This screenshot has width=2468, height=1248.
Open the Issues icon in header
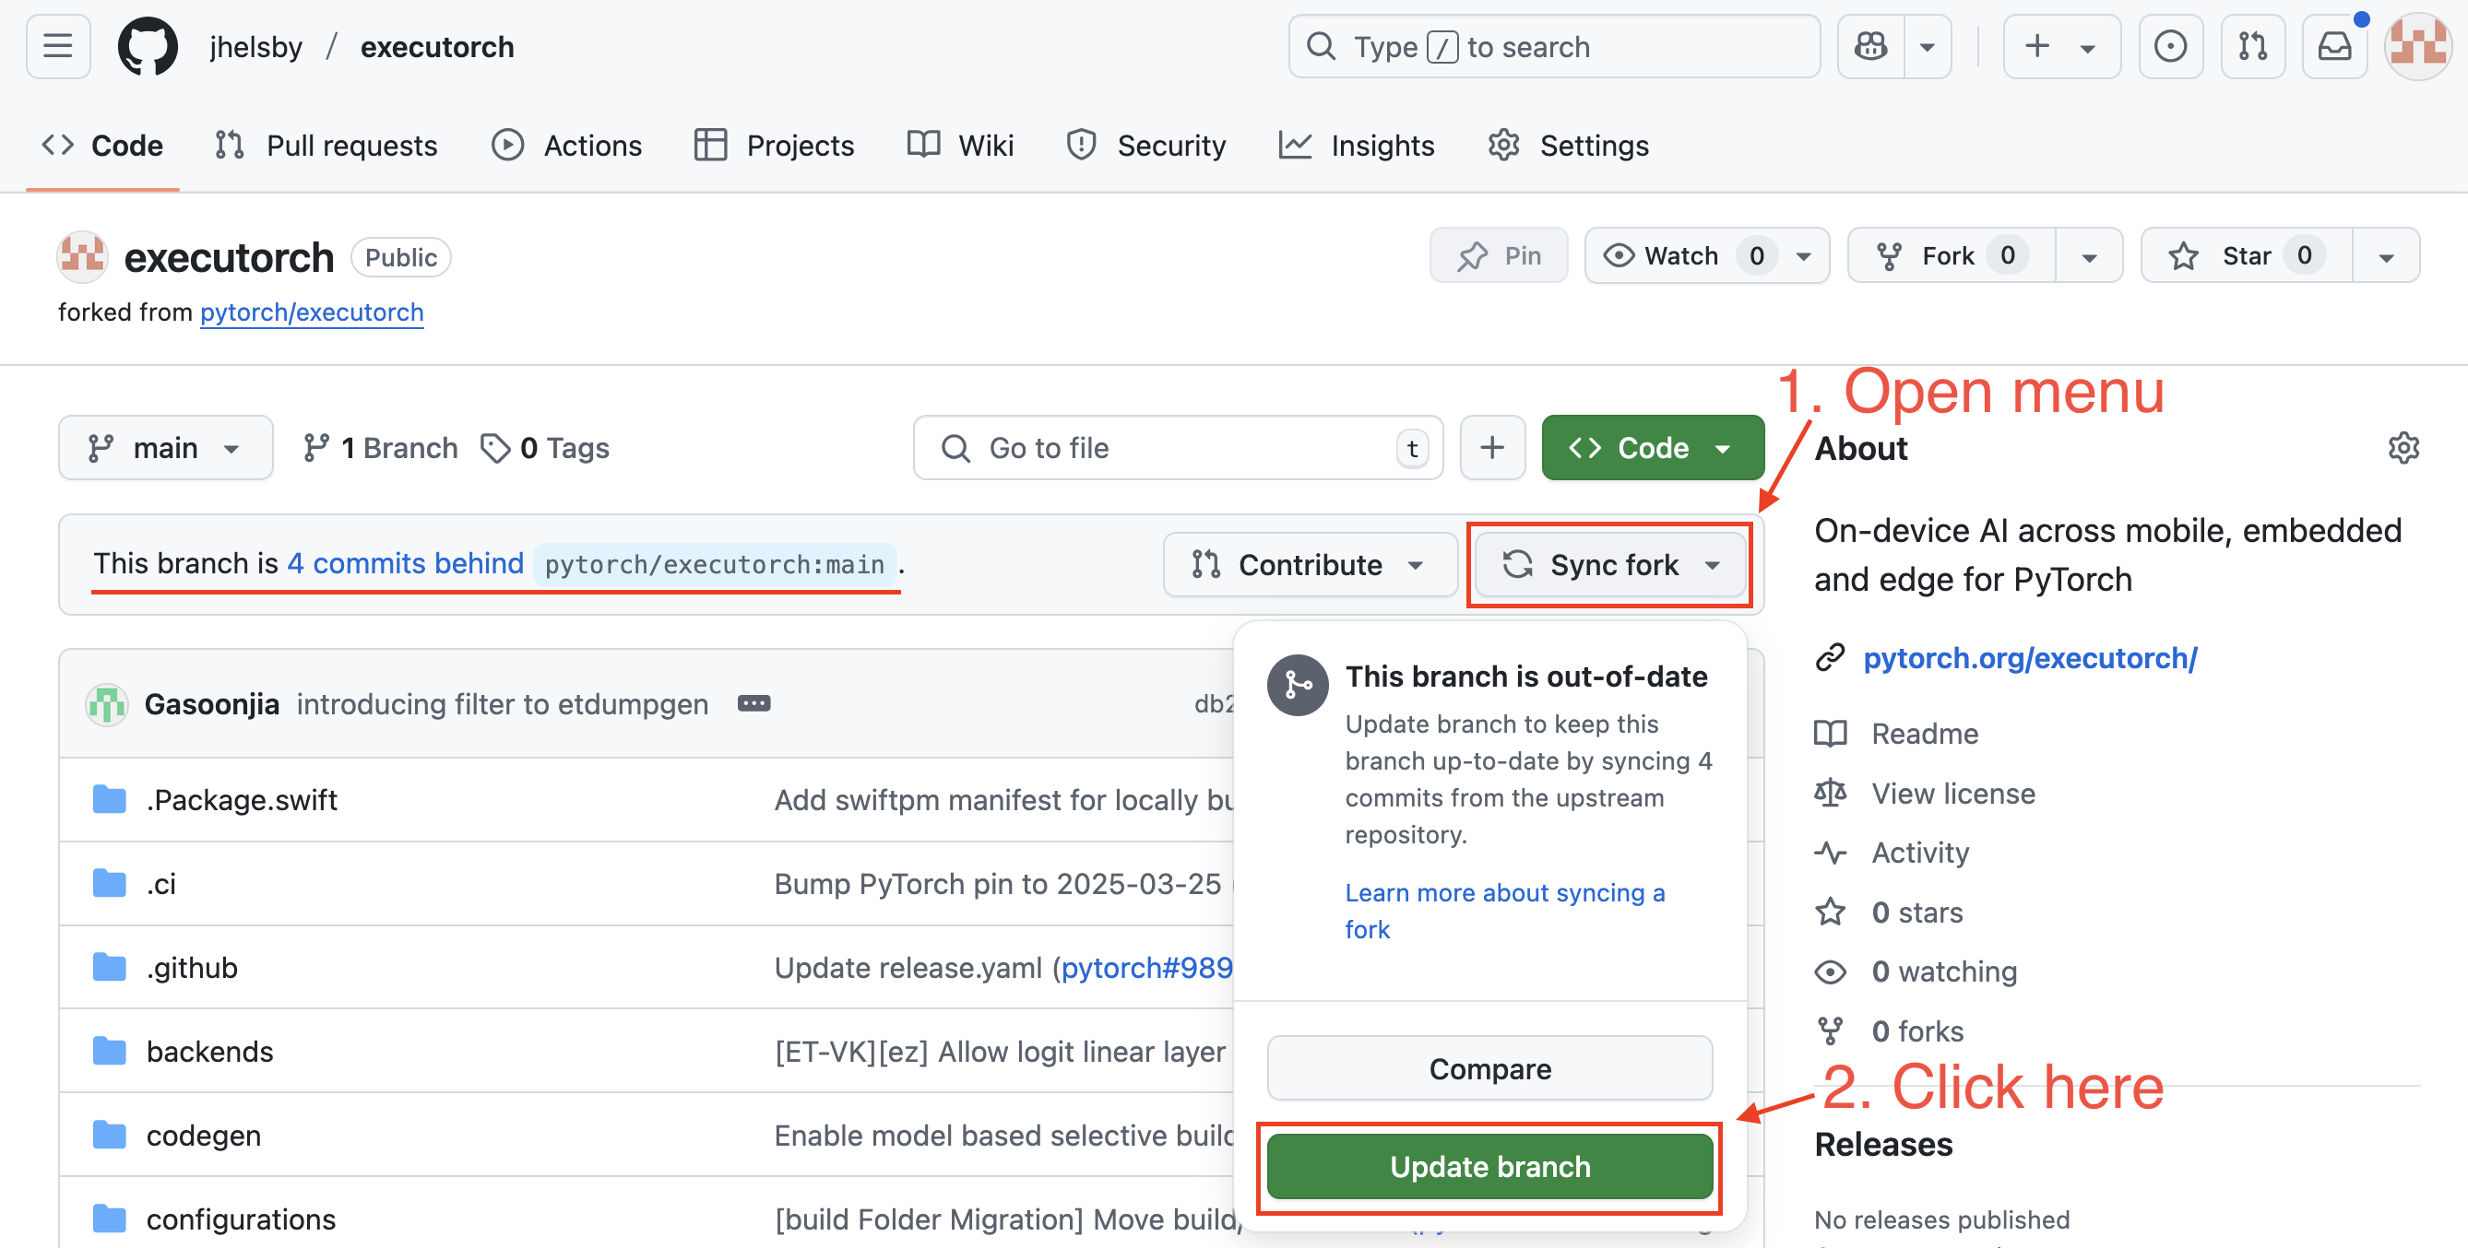[x=2169, y=46]
